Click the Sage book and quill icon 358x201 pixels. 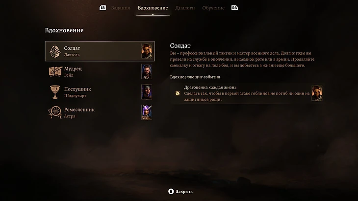pyautogui.click(x=55, y=71)
